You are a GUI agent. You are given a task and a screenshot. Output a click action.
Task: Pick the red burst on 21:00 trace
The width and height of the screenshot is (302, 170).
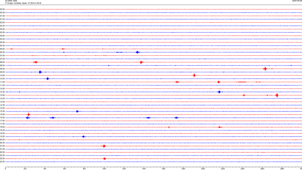click(104, 146)
